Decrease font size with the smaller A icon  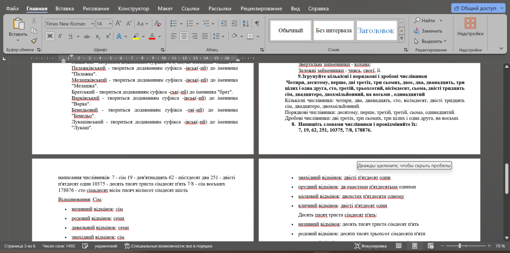129,24
